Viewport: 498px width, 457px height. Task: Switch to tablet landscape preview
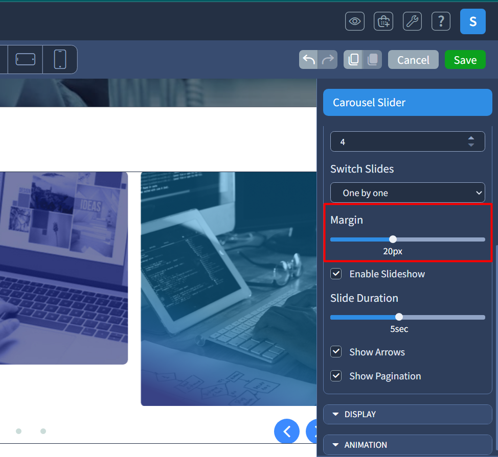pyautogui.click(x=25, y=59)
